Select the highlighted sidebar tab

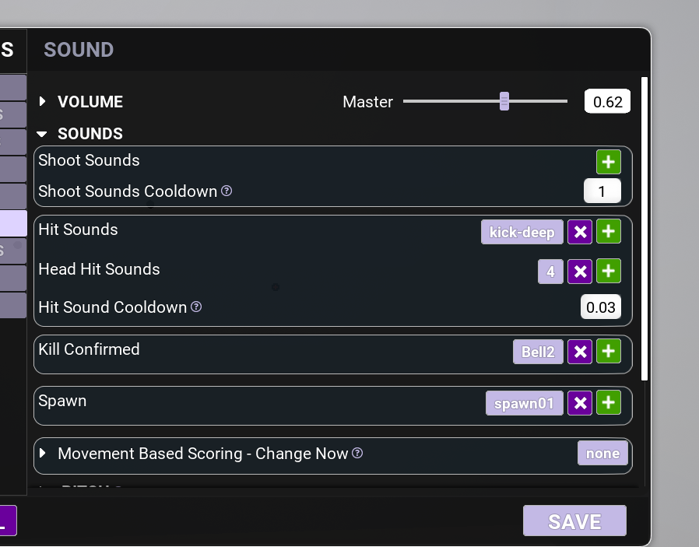13,223
